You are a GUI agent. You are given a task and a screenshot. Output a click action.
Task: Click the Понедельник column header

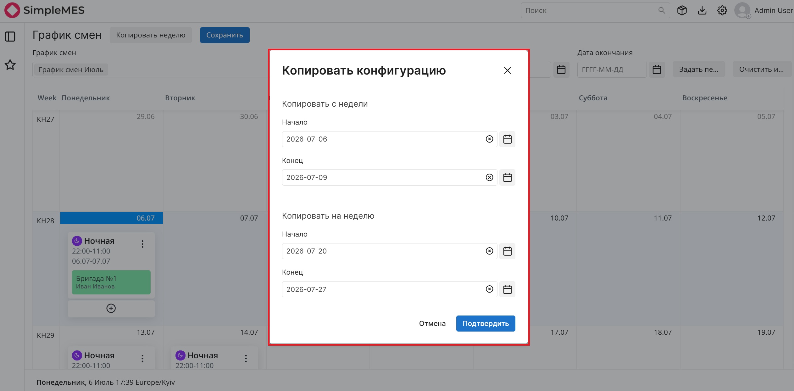click(86, 98)
